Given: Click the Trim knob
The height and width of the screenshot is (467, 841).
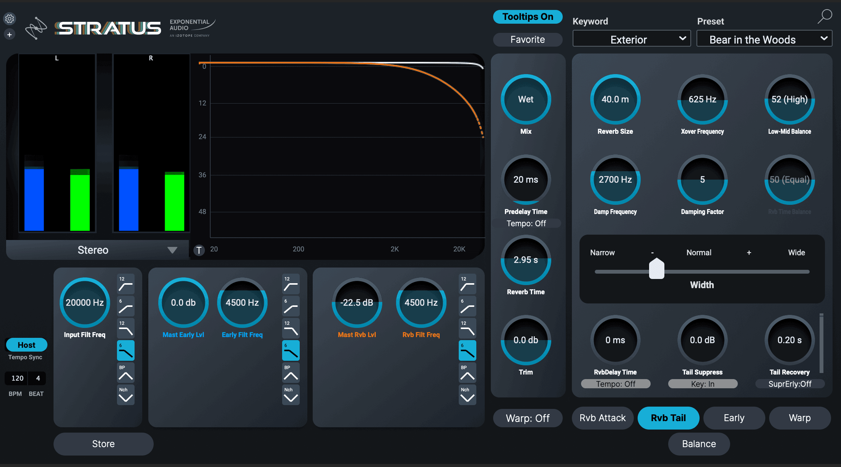Looking at the screenshot, I should (x=526, y=340).
